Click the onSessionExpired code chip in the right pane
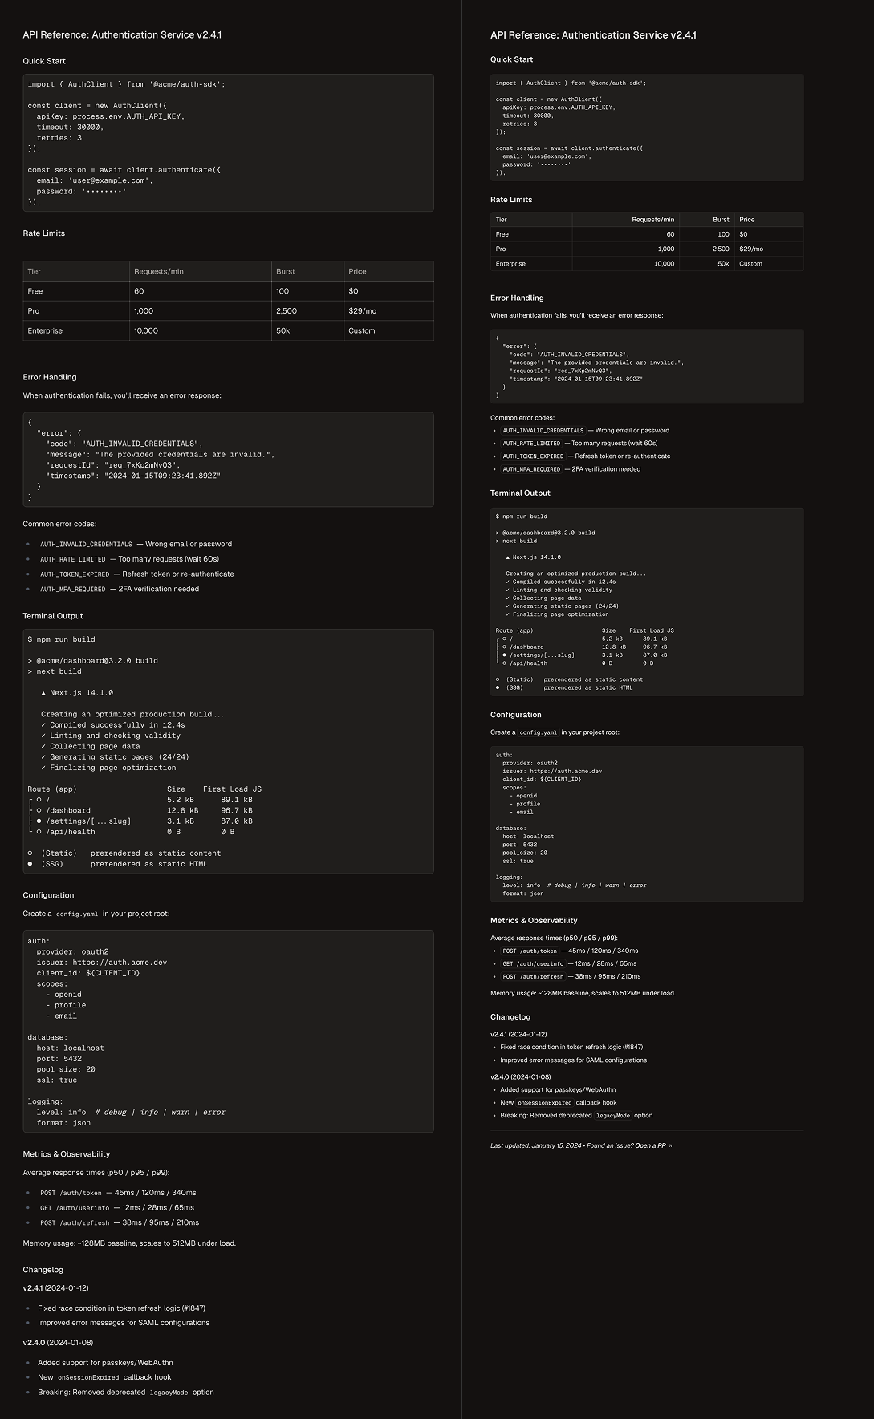The image size is (874, 1419). (543, 1103)
